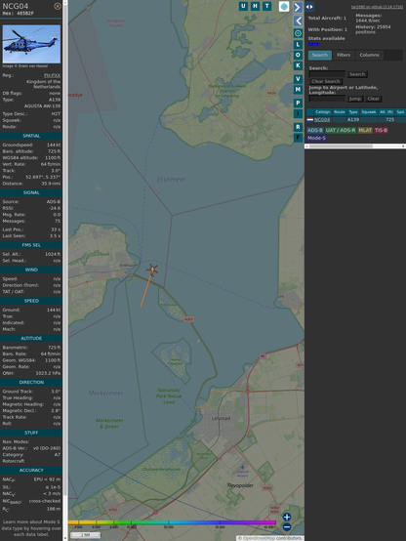The width and height of the screenshot is (406, 541).
Task: Click the Netherlands flag in NCG04 row
Action: 310,120
